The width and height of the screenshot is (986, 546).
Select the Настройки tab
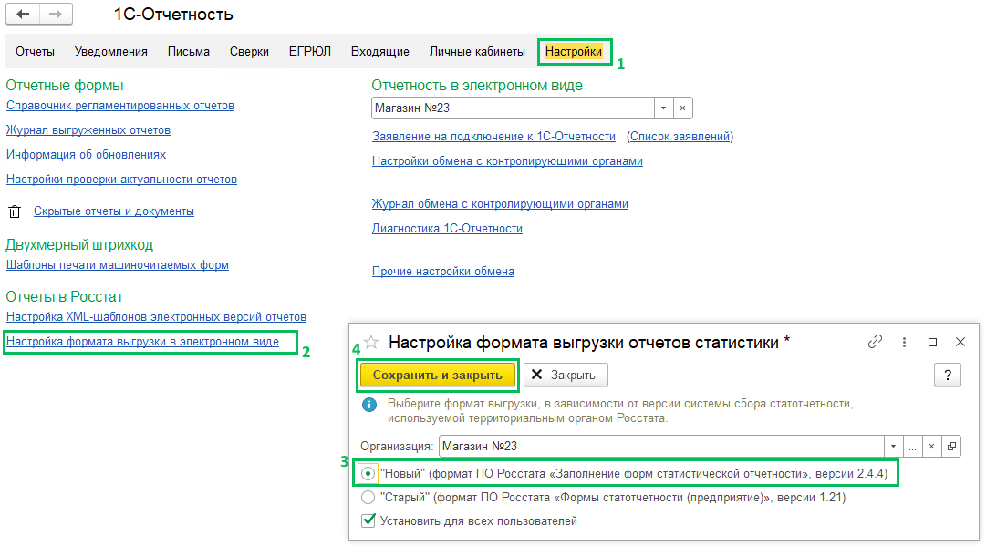[x=574, y=52]
